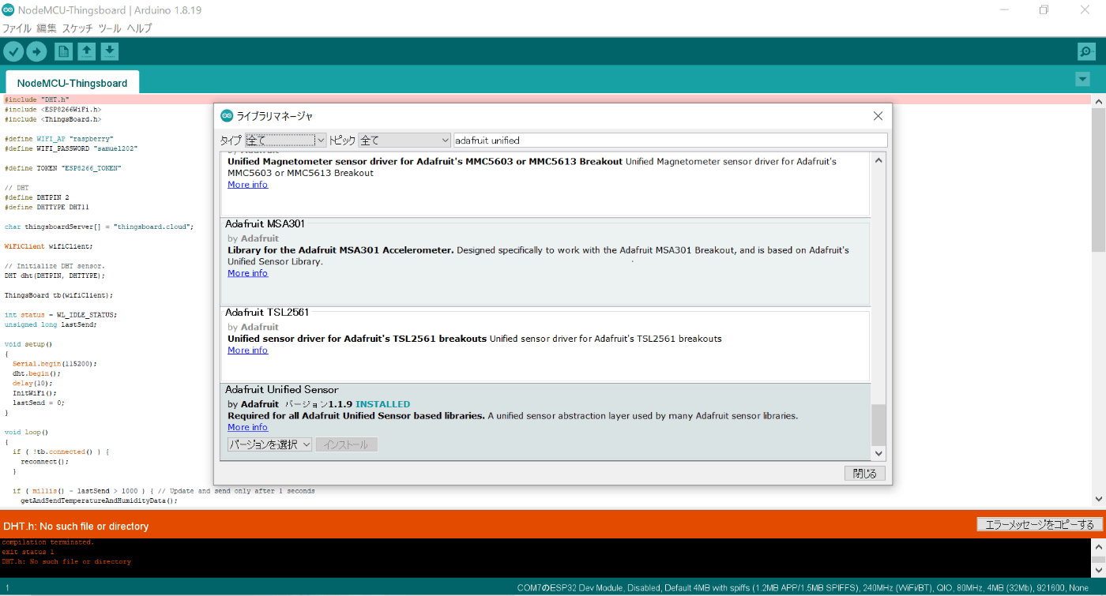Open the スケッチ menu
1106x596 pixels.
[77, 28]
